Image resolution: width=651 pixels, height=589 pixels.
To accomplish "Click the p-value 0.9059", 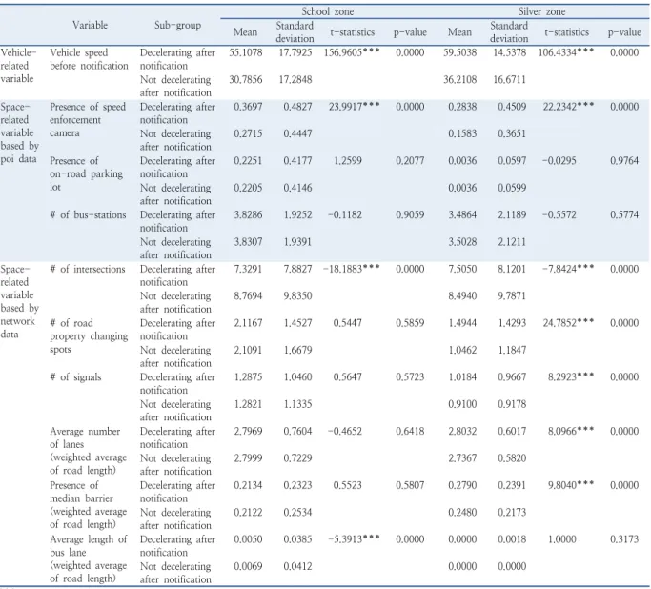I will [x=410, y=215].
